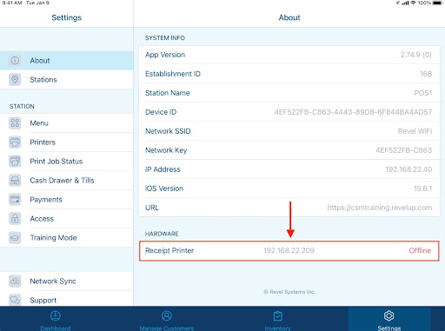Click the Settings gear icon in bottom bar
This screenshot has width=445, height=331.
[x=389, y=315]
